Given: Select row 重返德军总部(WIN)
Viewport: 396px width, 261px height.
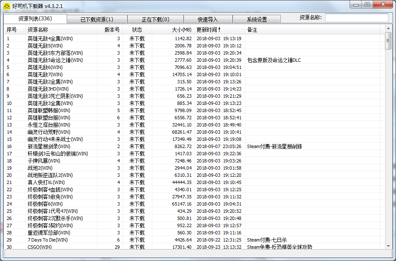Looking at the screenshot, I should pos(194,233).
